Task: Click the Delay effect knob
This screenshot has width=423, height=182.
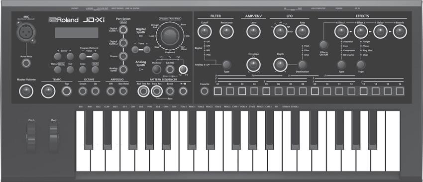Action: 380,32
